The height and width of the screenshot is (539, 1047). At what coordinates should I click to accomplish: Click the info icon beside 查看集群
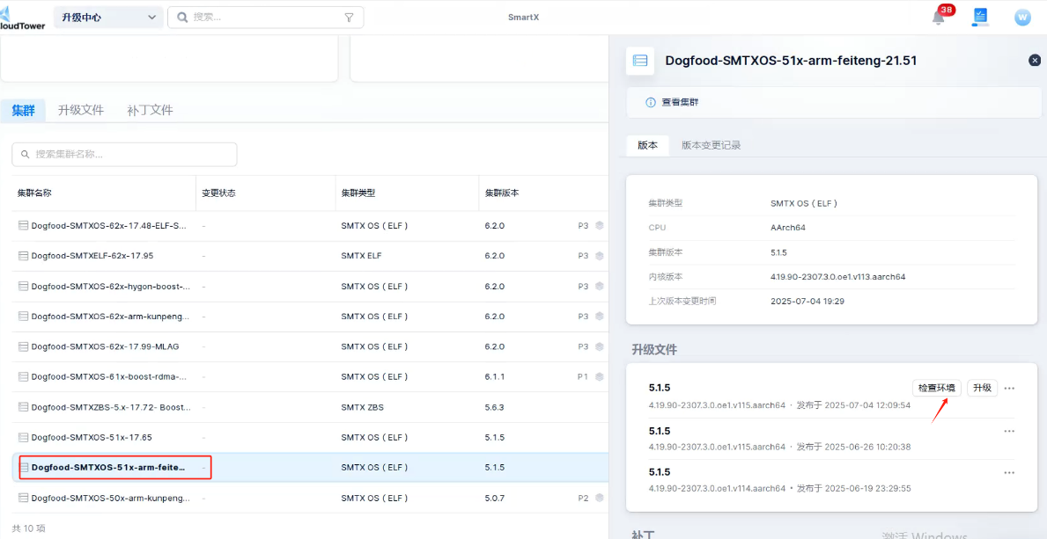(x=651, y=103)
